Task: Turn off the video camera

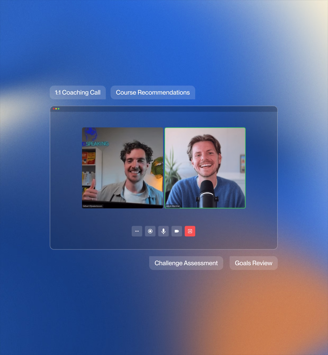Action: pyautogui.click(x=176, y=231)
